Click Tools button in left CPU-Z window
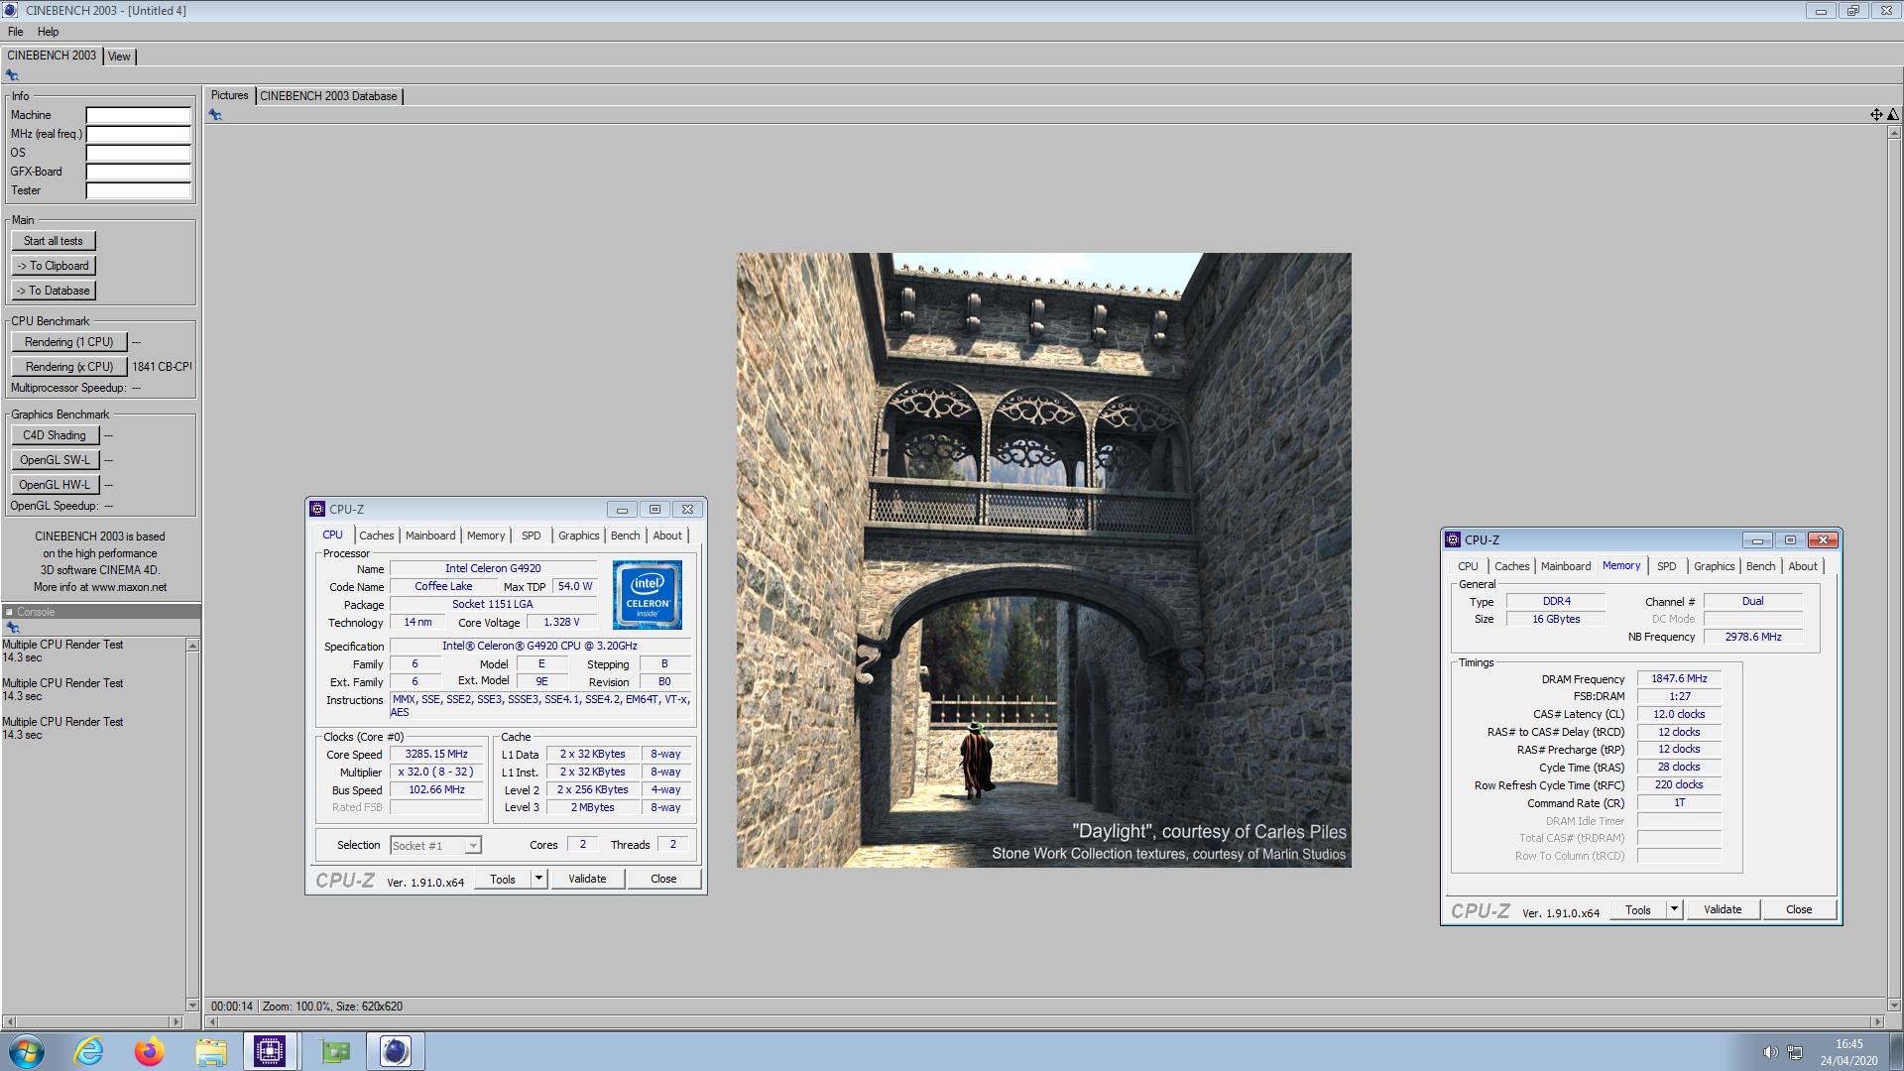The width and height of the screenshot is (1904, 1071). click(503, 880)
